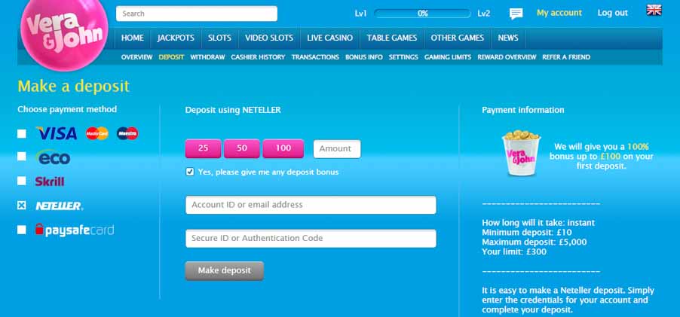Select the VISA payment method checkbox

point(22,133)
